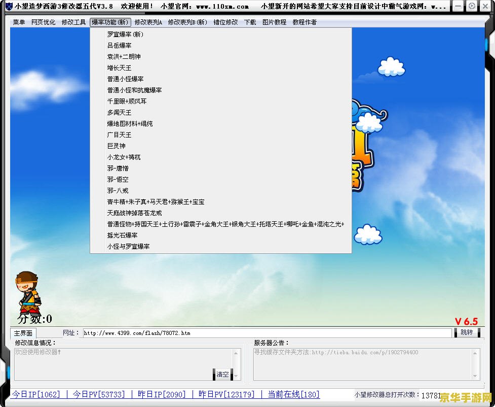
Task: Open the 错位修改 menu
Action: click(x=226, y=22)
